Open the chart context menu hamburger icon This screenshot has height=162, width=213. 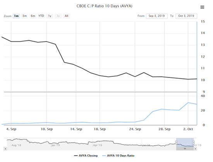pos(202,7)
